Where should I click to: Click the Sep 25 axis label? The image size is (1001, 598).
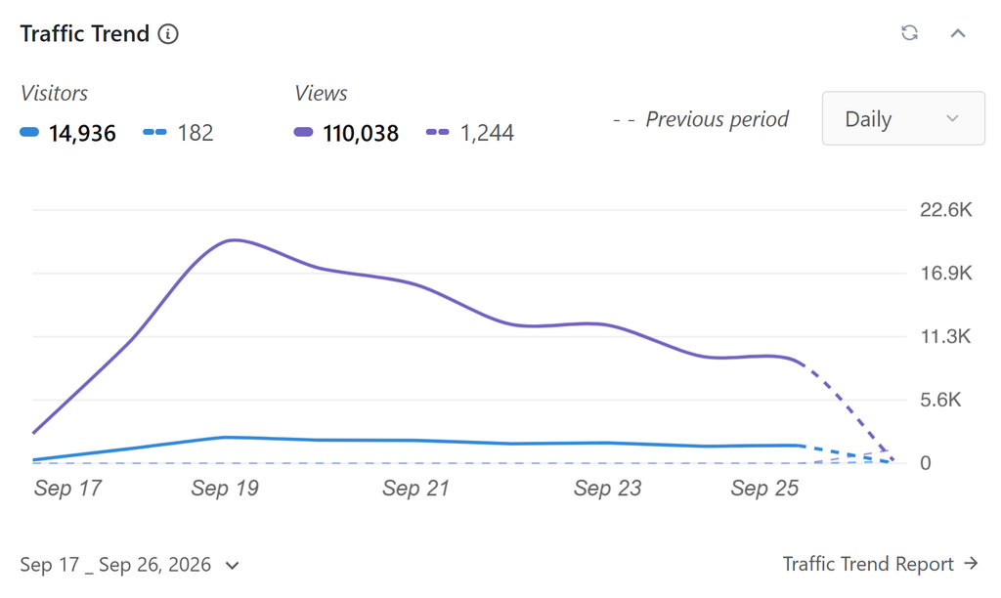764,489
